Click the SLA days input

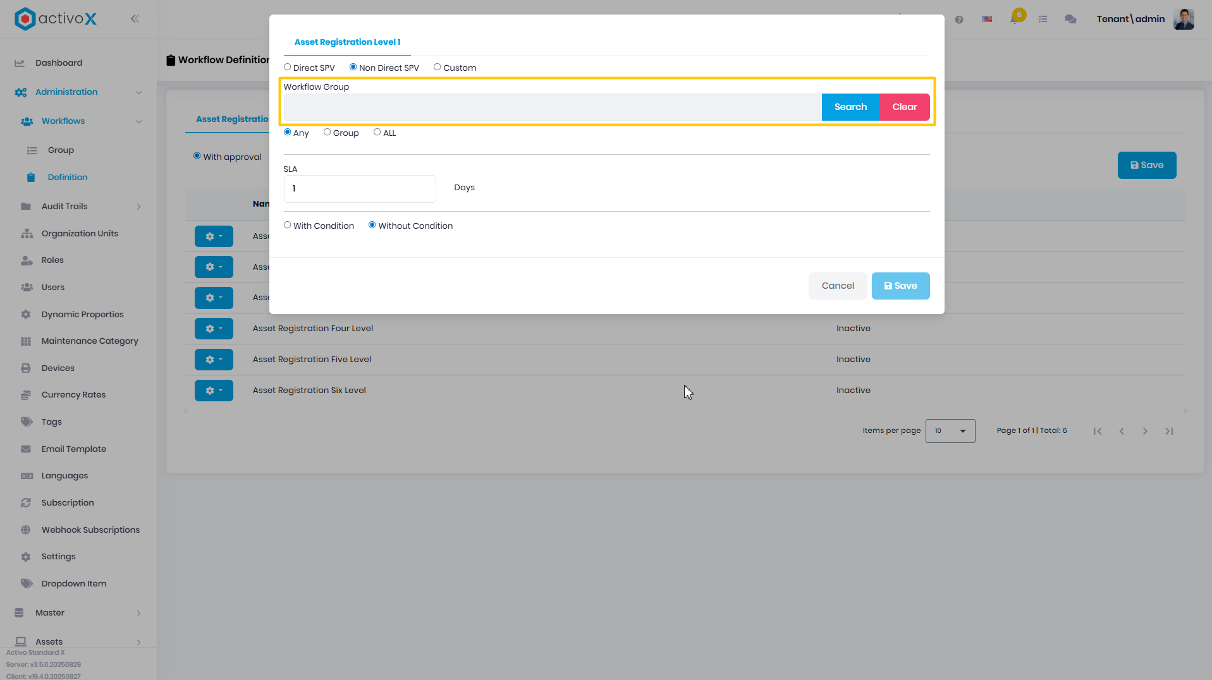[x=360, y=188]
